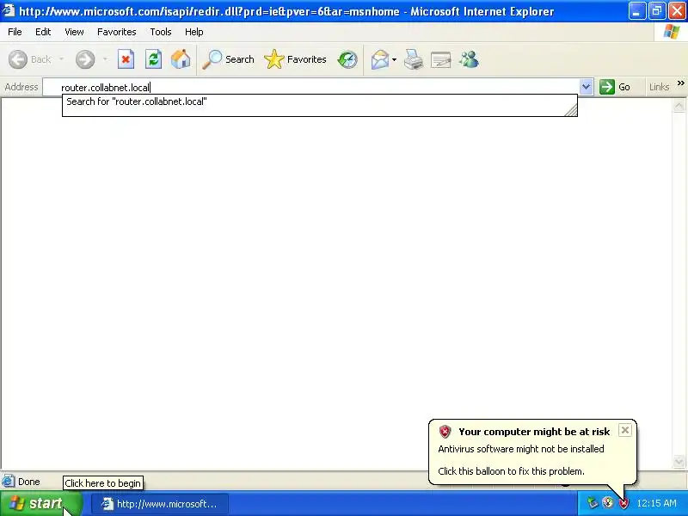Click the 'Your computer might be at risk' balloon title

pos(534,432)
